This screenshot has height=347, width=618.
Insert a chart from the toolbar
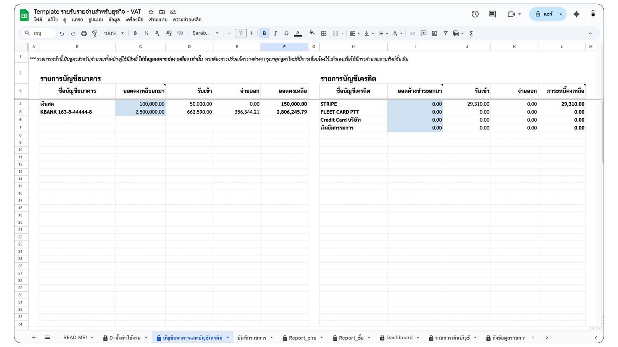coord(435,33)
